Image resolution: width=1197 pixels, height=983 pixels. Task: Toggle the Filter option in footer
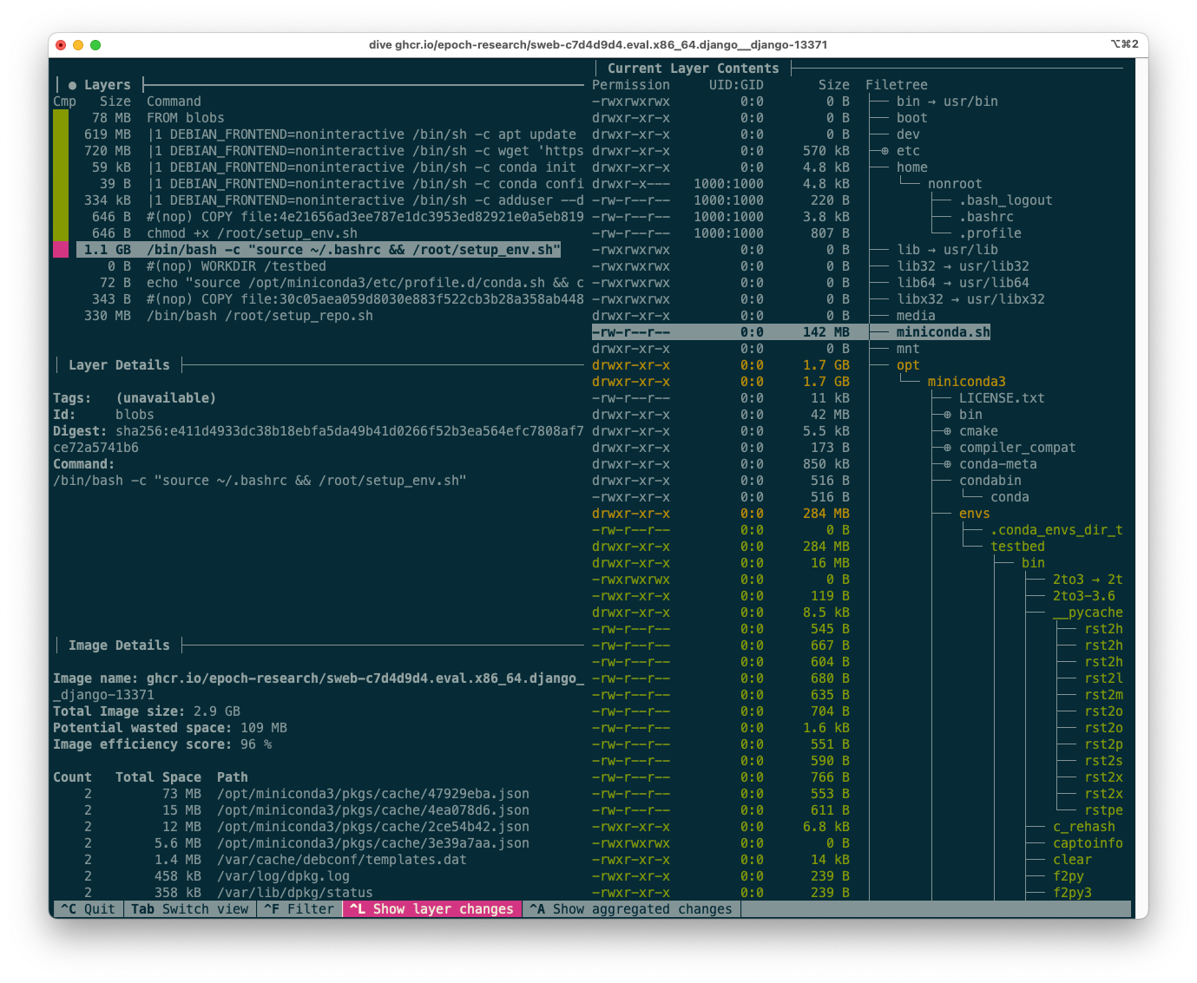pos(299,909)
